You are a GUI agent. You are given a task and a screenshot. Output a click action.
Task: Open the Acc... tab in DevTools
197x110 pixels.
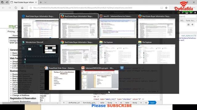193,20
